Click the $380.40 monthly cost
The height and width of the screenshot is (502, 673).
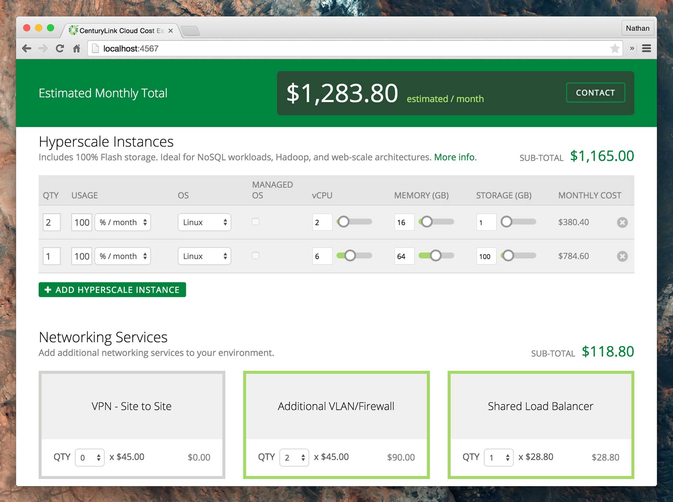coord(574,222)
